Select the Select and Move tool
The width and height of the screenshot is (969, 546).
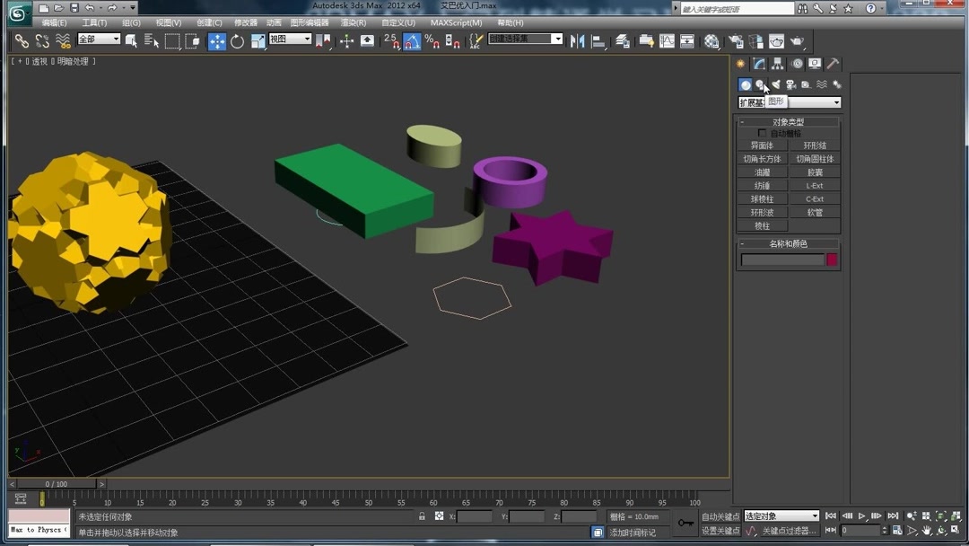217,40
